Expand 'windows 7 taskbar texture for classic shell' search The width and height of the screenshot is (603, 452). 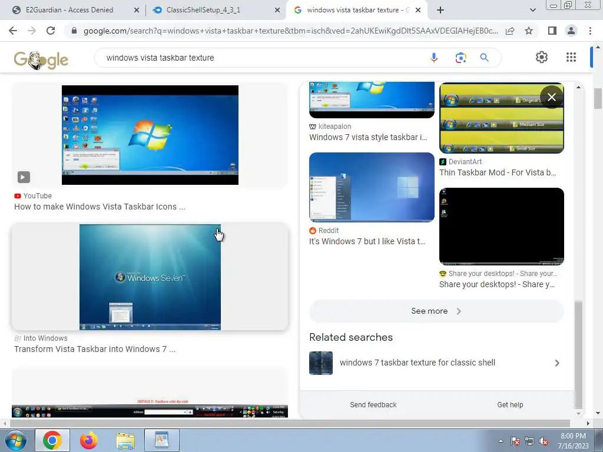point(436,363)
